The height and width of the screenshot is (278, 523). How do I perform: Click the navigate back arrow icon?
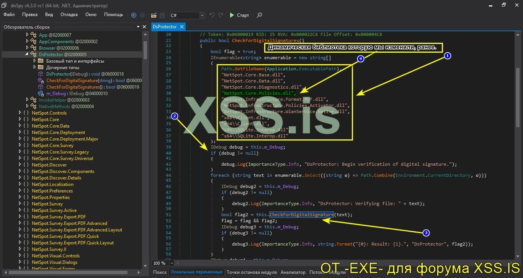pos(134,15)
